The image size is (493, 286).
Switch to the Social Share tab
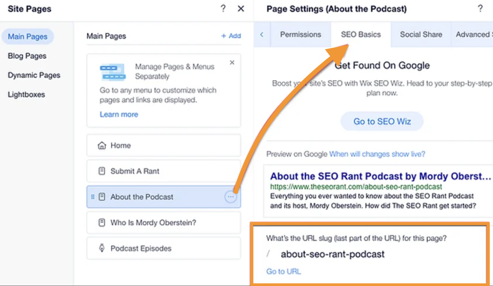pos(421,34)
